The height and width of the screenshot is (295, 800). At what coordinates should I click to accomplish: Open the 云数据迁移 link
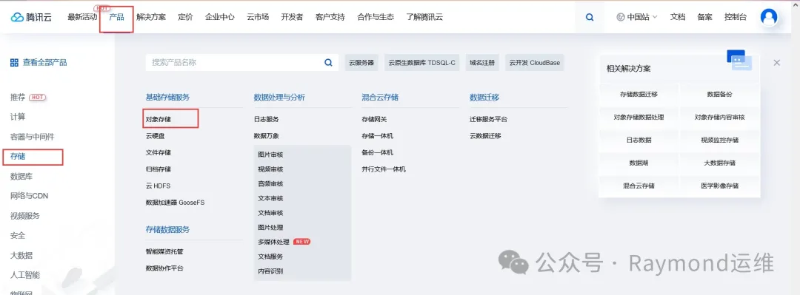[486, 136]
